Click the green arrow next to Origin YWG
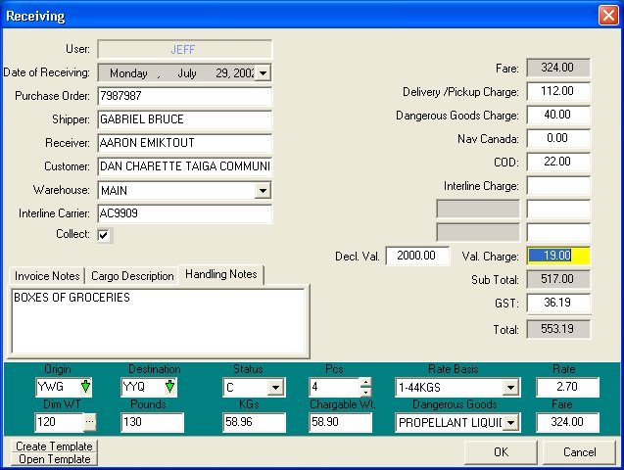 tap(85, 387)
